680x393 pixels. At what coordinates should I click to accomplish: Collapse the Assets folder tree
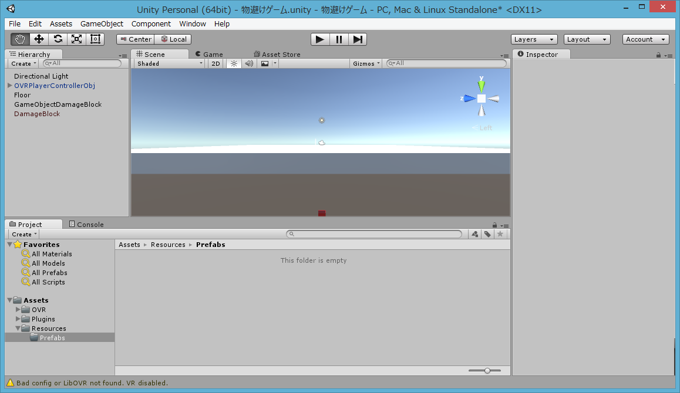coord(9,300)
